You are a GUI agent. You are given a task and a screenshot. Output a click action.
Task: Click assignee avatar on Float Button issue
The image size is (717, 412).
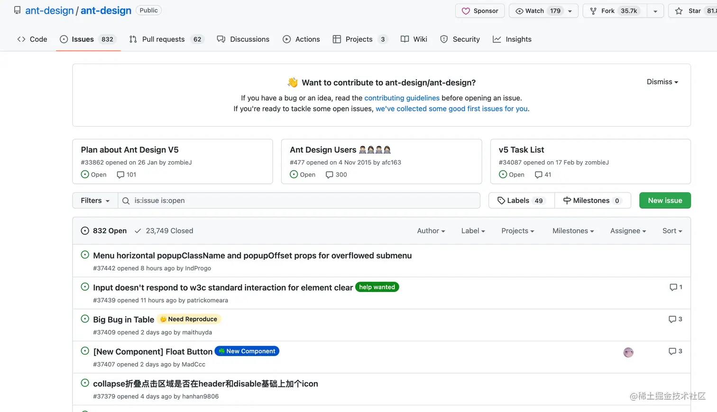(628, 352)
